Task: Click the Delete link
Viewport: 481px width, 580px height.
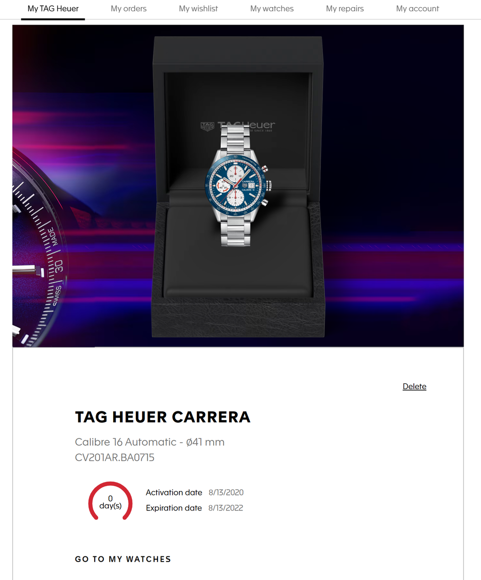Action: point(414,386)
